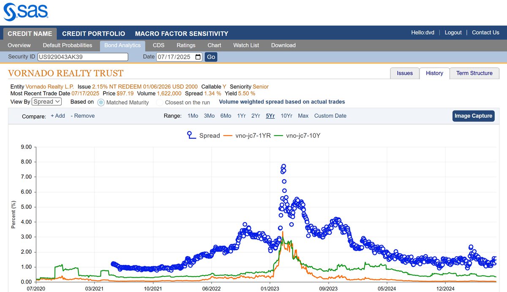The height and width of the screenshot is (292, 507).
Task: Click the Vornado Realty L.P. entity value
Action: [50, 87]
